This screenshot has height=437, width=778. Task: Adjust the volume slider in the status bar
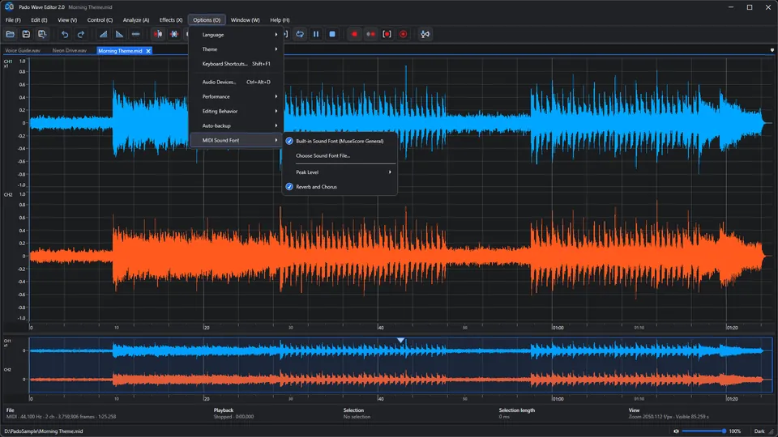coord(703,431)
